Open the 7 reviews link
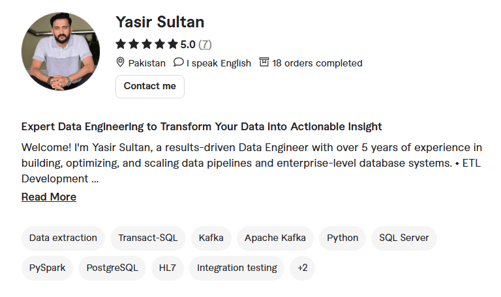The image size is (501, 297). coord(205,44)
